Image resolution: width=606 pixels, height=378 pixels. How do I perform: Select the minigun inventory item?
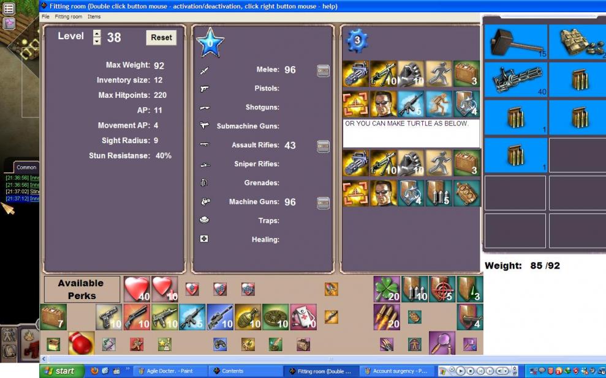[x=515, y=80]
